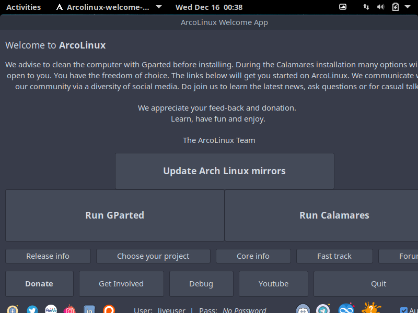Open the Twitter bird icon
This screenshot has width=418, height=313.
coord(32,309)
